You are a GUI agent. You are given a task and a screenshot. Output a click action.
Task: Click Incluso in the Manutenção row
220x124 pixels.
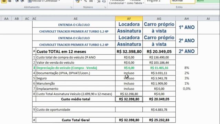(x=129, y=83)
